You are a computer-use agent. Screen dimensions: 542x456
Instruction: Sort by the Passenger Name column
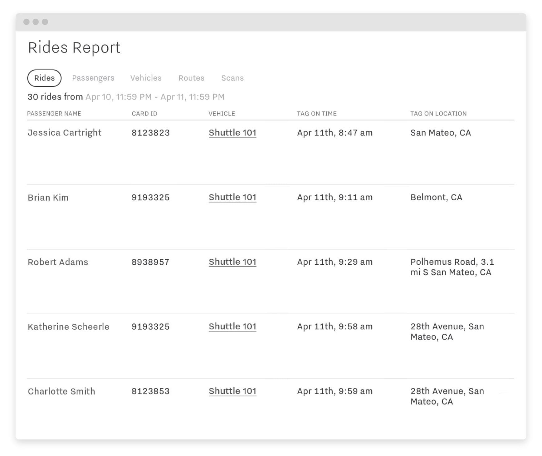(54, 114)
